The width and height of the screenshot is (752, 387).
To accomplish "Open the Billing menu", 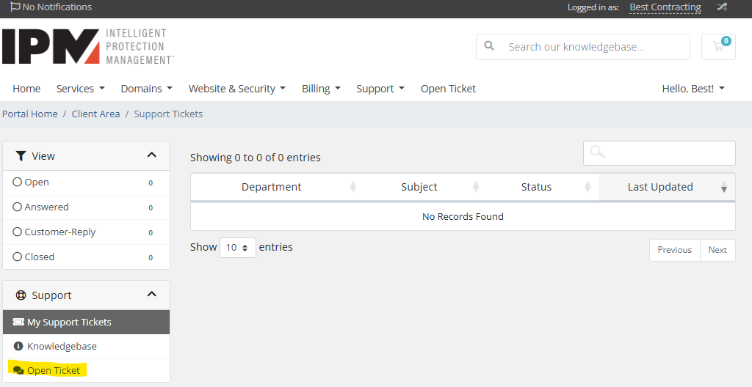I will tap(321, 89).
